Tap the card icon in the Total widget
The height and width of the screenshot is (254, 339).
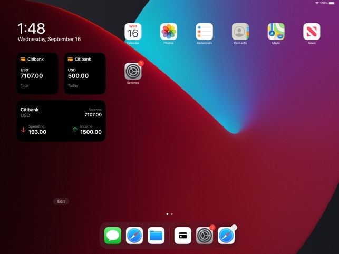(23, 59)
